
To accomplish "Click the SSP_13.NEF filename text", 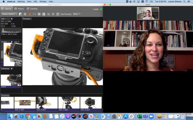I will coord(6,21).
